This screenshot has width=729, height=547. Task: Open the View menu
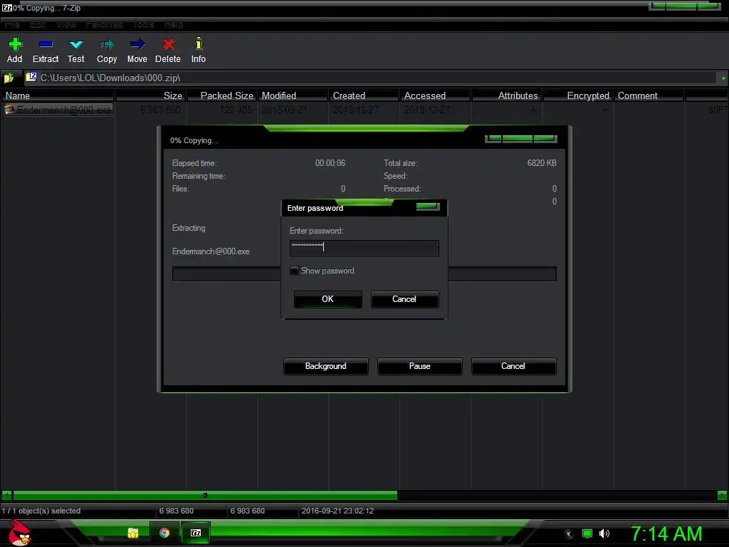[66, 25]
